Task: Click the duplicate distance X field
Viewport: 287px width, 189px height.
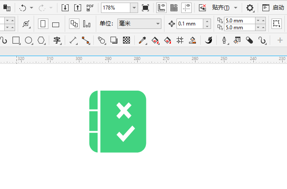Action: (240, 20)
